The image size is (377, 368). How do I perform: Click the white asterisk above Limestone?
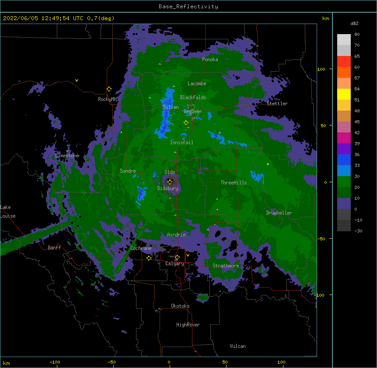click(67, 151)
